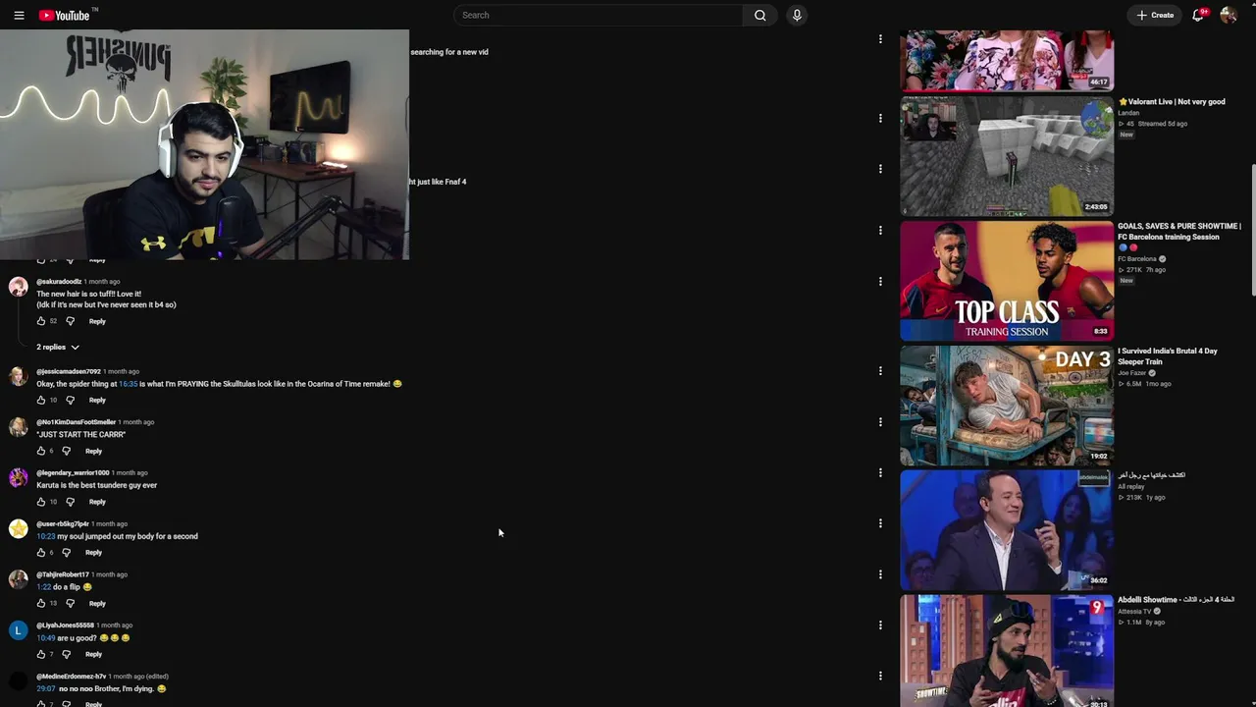Like the "do a flip" comment
Screen dimensions: 1256x707
[41, 603]
